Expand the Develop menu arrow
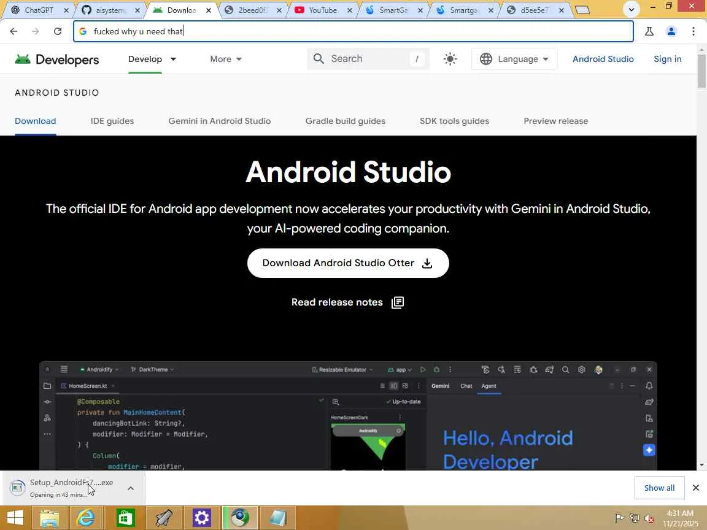Screen dimensions: 707x530 (173, 59)
